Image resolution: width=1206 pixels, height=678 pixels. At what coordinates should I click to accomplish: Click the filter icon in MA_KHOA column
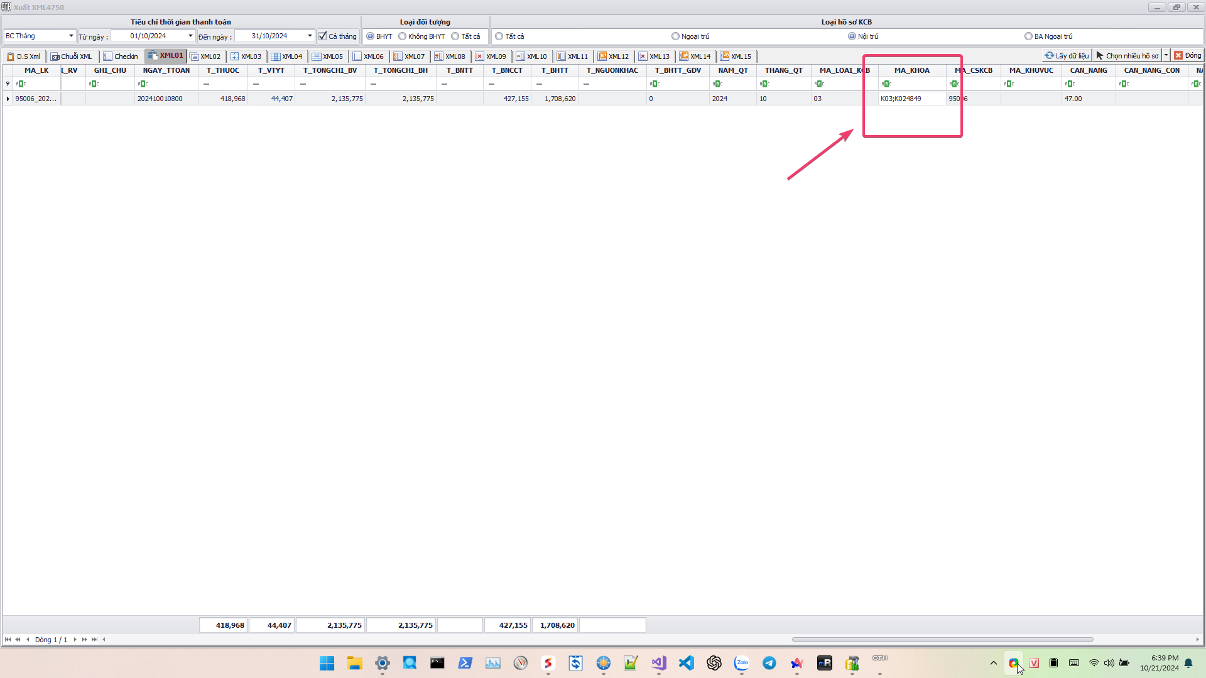(x=886, y=83)
